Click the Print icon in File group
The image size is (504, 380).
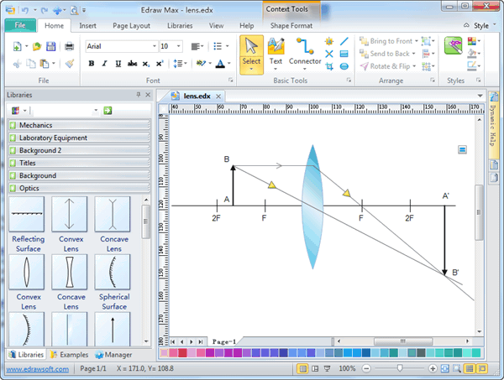[69, 46]
